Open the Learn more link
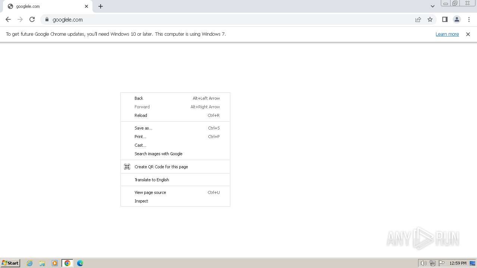The image size is (477, 268). (447, 34)
